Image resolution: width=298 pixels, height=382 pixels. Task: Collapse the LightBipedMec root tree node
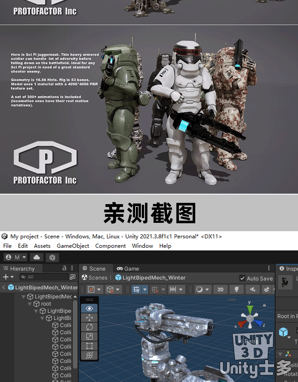tap(23, 296)
